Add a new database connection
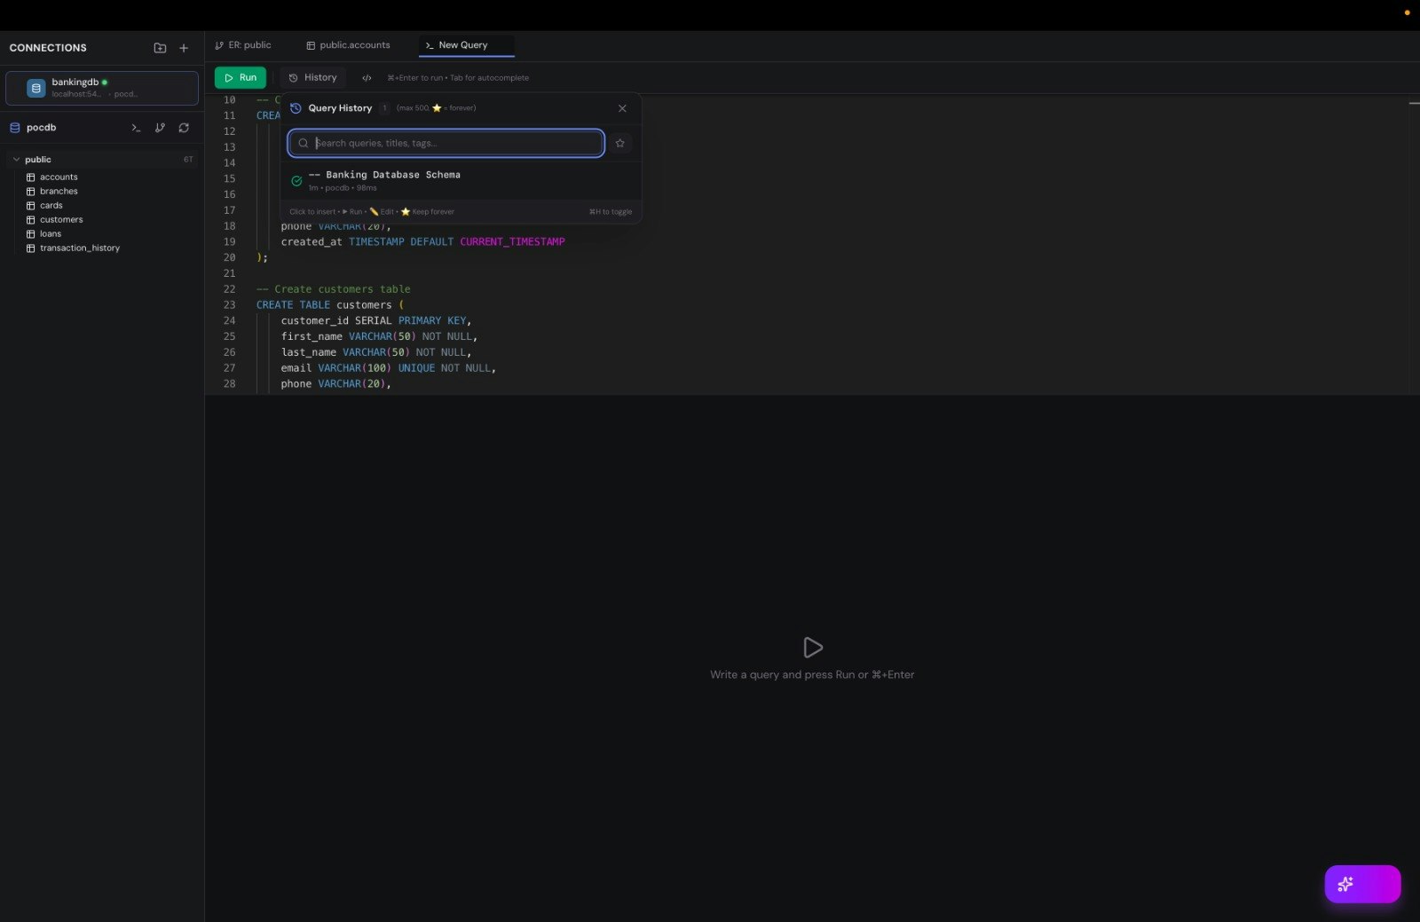 coord(184,48)
